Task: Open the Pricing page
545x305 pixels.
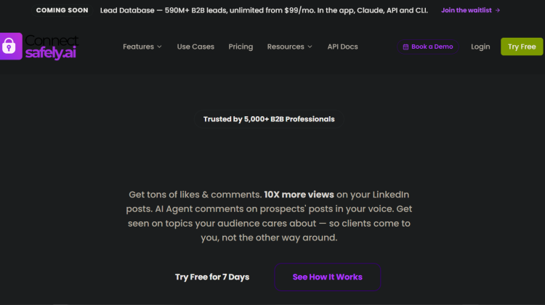Action: click(x=241, y=46)
